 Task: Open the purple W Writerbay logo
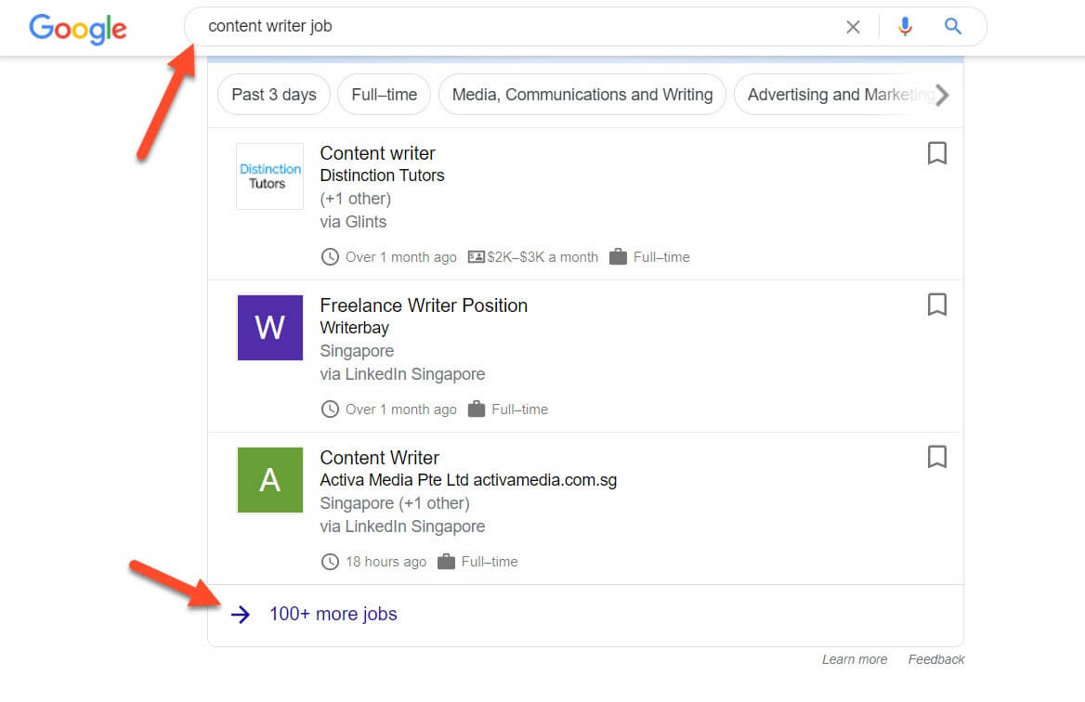(270, 328)
